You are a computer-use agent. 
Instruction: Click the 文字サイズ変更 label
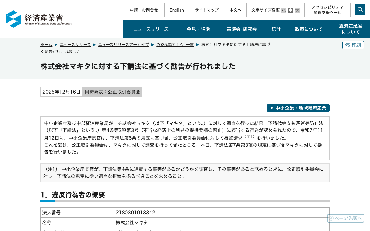point(266,10)
